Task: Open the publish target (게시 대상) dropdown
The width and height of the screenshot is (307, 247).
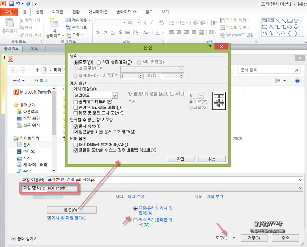Action: coord(115,95)
